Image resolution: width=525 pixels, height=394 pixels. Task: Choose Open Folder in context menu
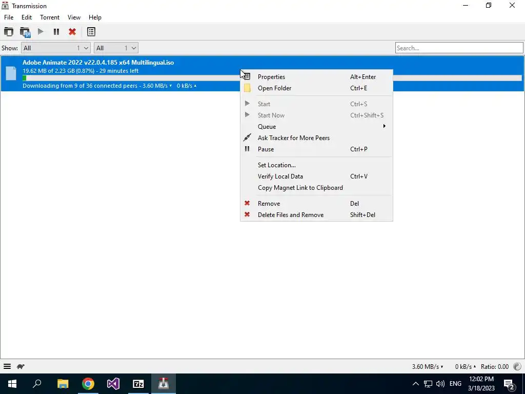pos(316,88)
